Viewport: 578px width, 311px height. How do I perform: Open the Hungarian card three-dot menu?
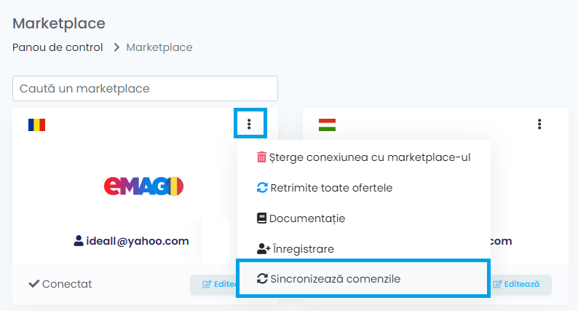(539, 124)
